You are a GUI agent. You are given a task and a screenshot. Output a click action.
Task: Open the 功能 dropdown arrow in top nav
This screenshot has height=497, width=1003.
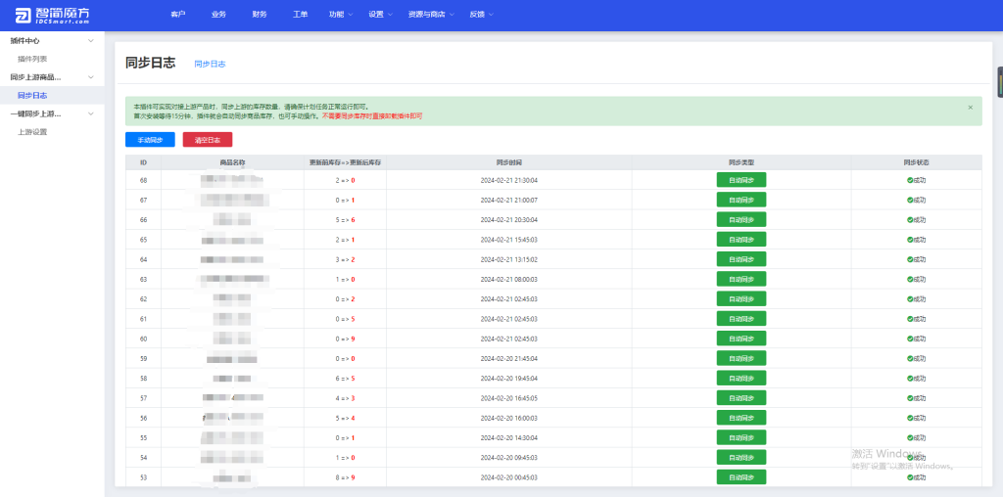click(x=351, y=15)
